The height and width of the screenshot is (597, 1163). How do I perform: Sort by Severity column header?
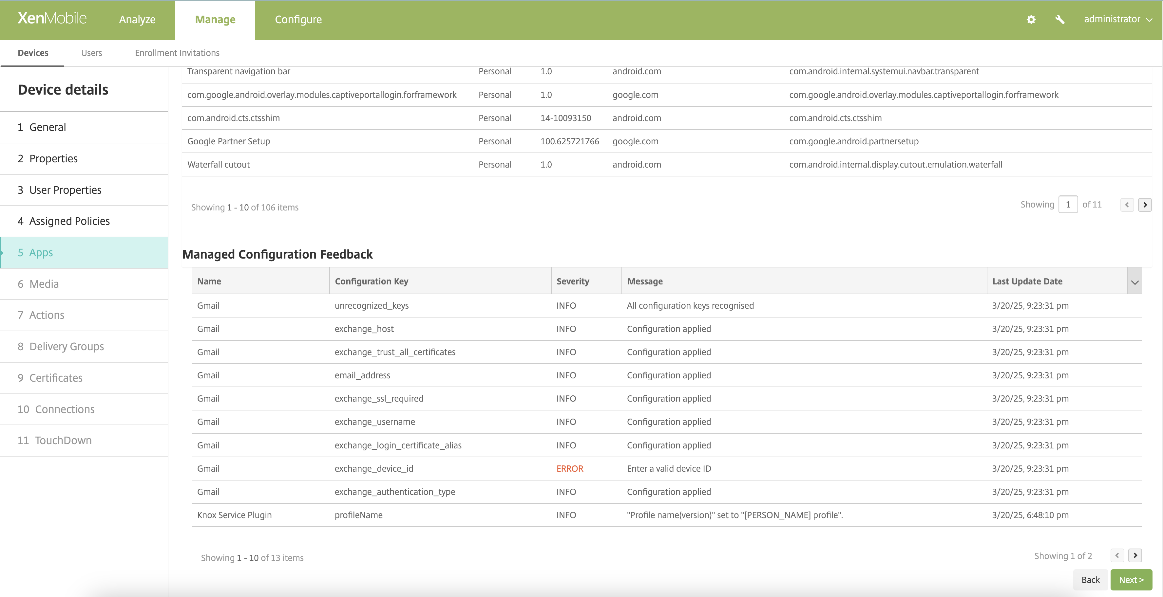[x=572, y=281]
